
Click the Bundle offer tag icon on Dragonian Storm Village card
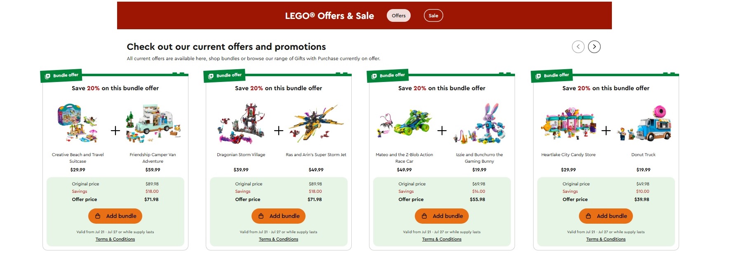pyautogui.click(x=211, y=75)
